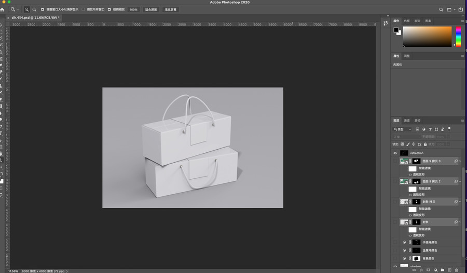Create a new layer icon
Image resolution: width=467 pixels, height=273 pixels.
(449, 270)
